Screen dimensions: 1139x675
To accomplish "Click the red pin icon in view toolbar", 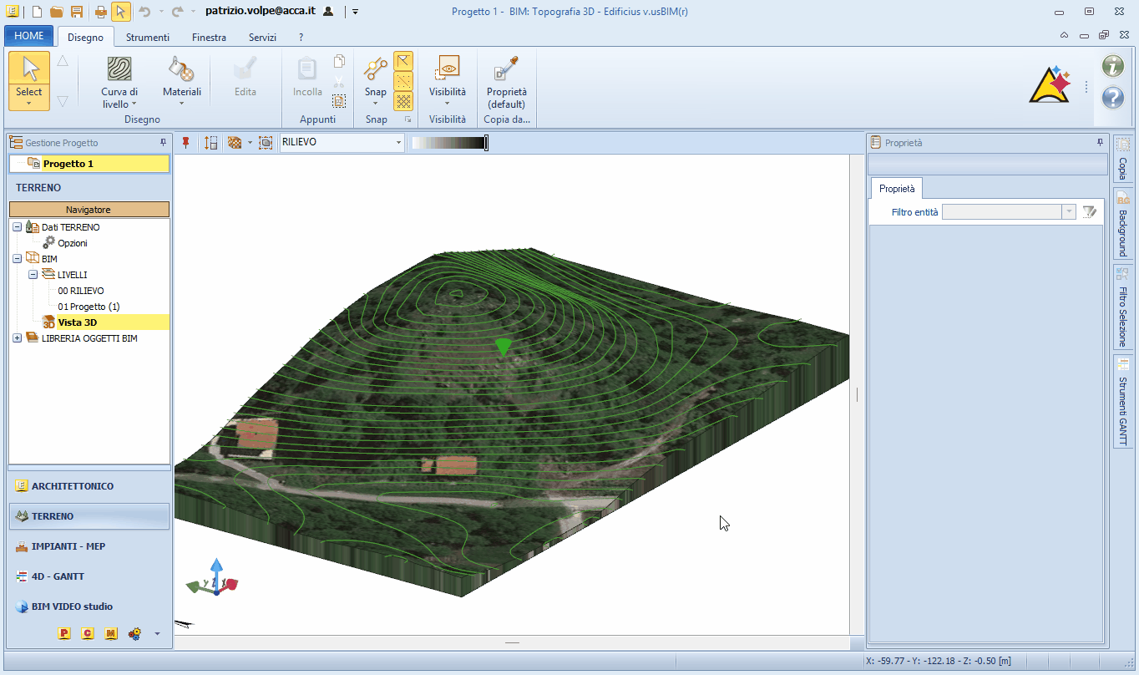I will tap(185, 143).
